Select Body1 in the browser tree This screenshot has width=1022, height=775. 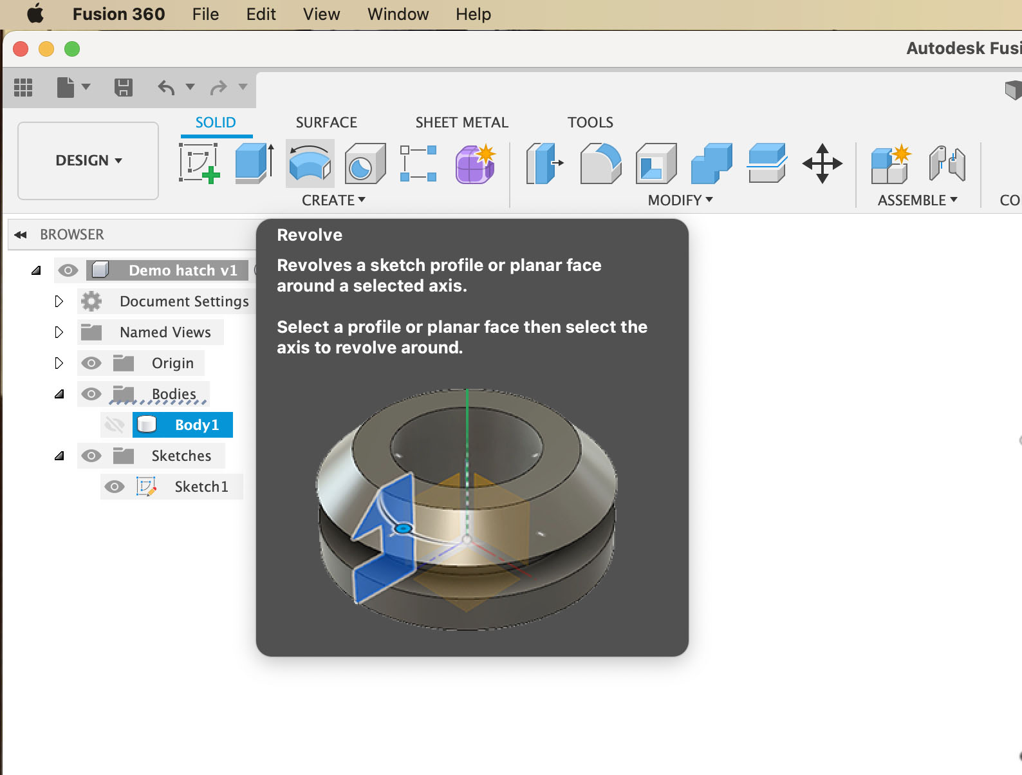coord(196,425)
